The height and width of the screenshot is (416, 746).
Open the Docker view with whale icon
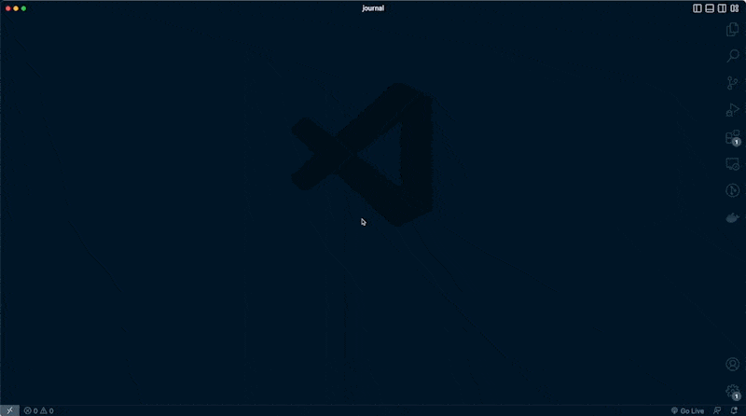pyautogui.click(x=732, y=217)
